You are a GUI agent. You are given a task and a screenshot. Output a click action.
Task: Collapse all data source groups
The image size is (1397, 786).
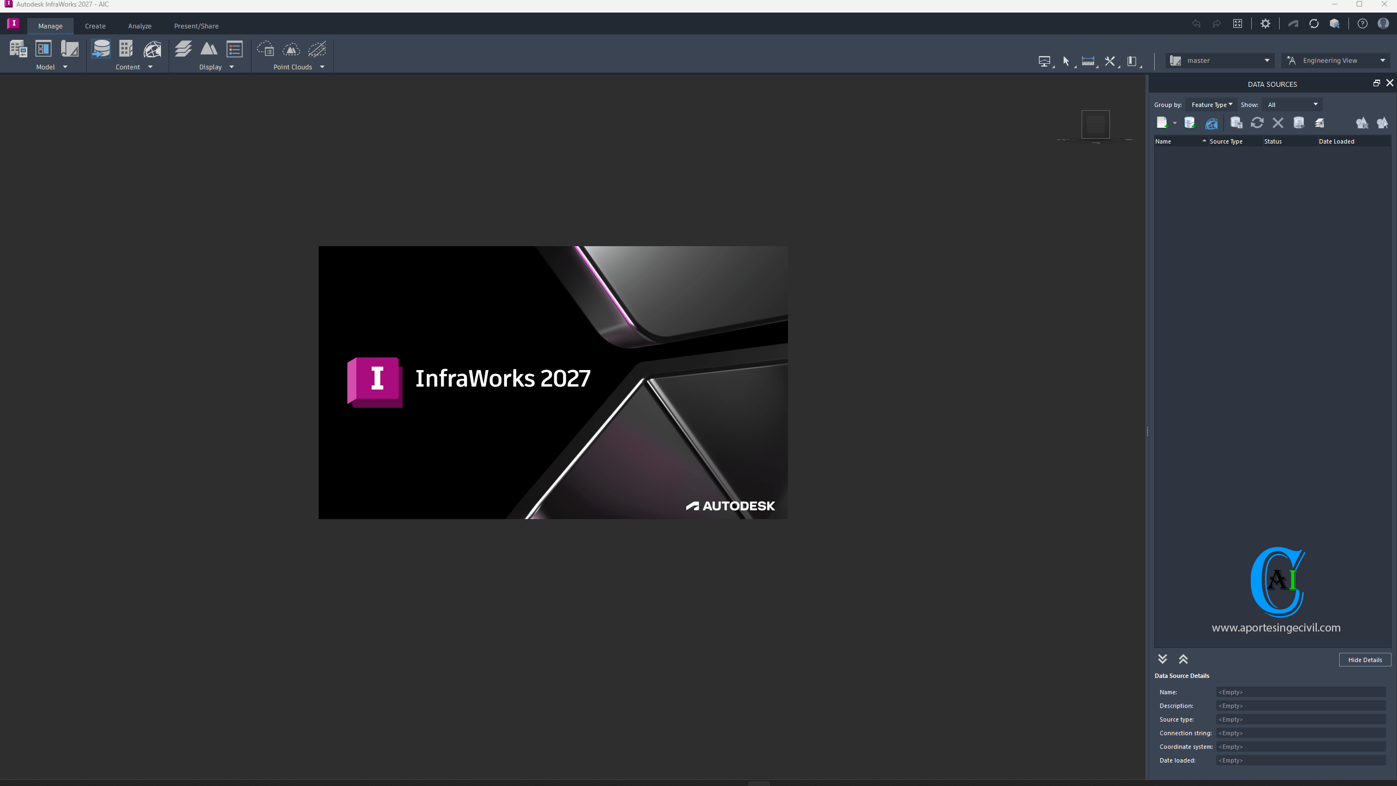click(x=1183, y=659)
